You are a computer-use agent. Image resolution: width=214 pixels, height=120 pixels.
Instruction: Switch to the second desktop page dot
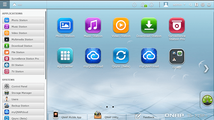(107, 107)
